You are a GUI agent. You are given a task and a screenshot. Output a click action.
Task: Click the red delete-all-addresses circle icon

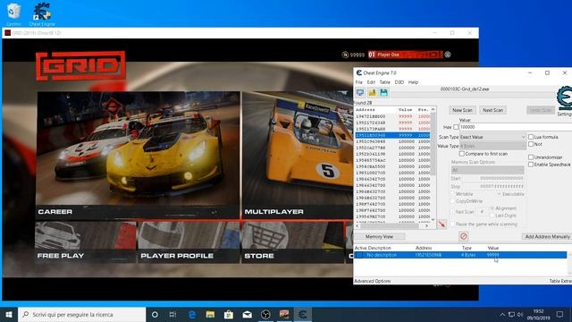(x=464, y=236)
